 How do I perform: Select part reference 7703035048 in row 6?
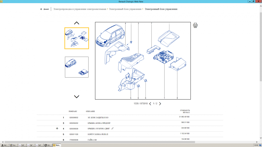pos(74,140)
